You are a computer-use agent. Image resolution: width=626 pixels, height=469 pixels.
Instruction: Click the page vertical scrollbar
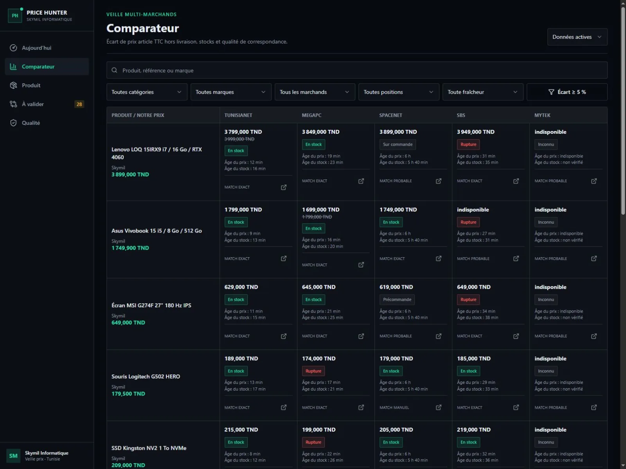(623, 111)
